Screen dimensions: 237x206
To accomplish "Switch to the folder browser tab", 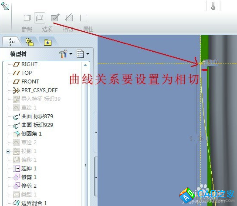I will pos(30,42).
